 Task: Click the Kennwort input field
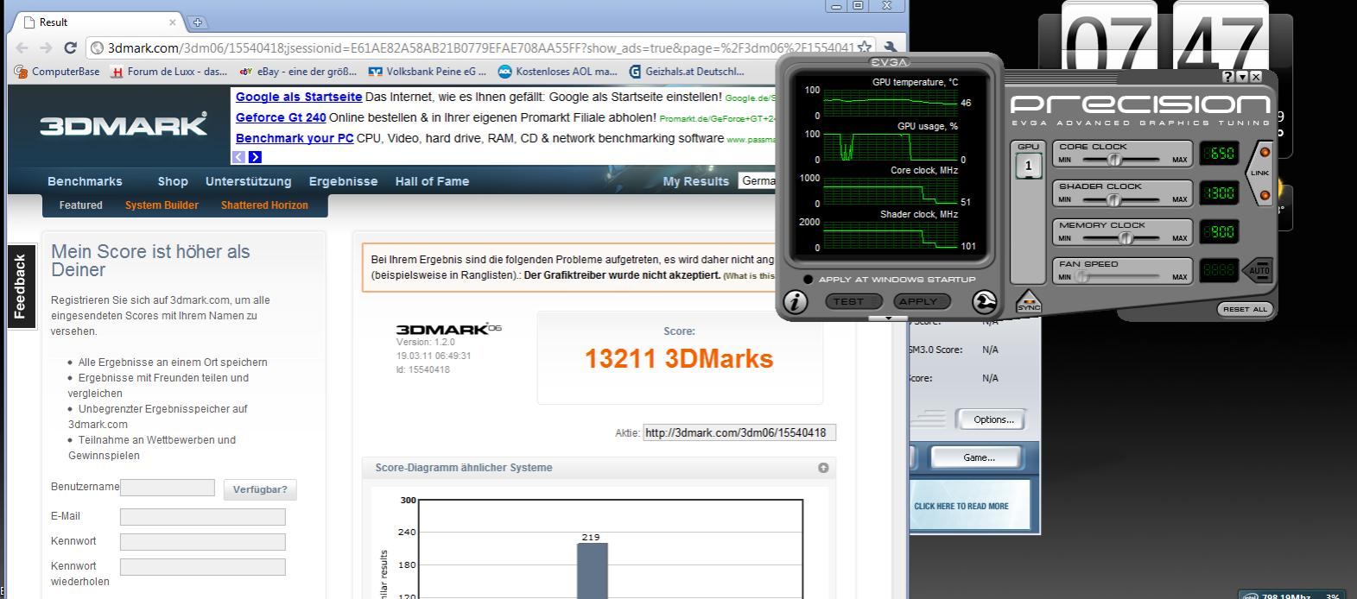(203, 542)
